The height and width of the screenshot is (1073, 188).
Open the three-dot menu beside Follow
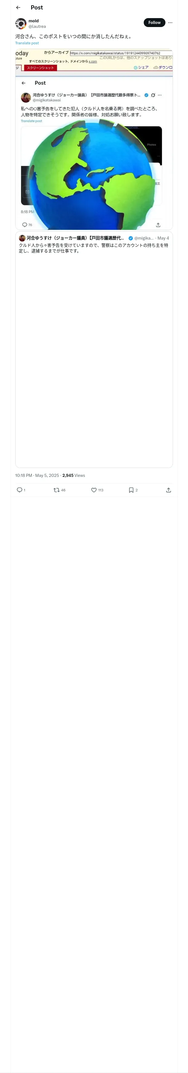click(x=170, y=23)
